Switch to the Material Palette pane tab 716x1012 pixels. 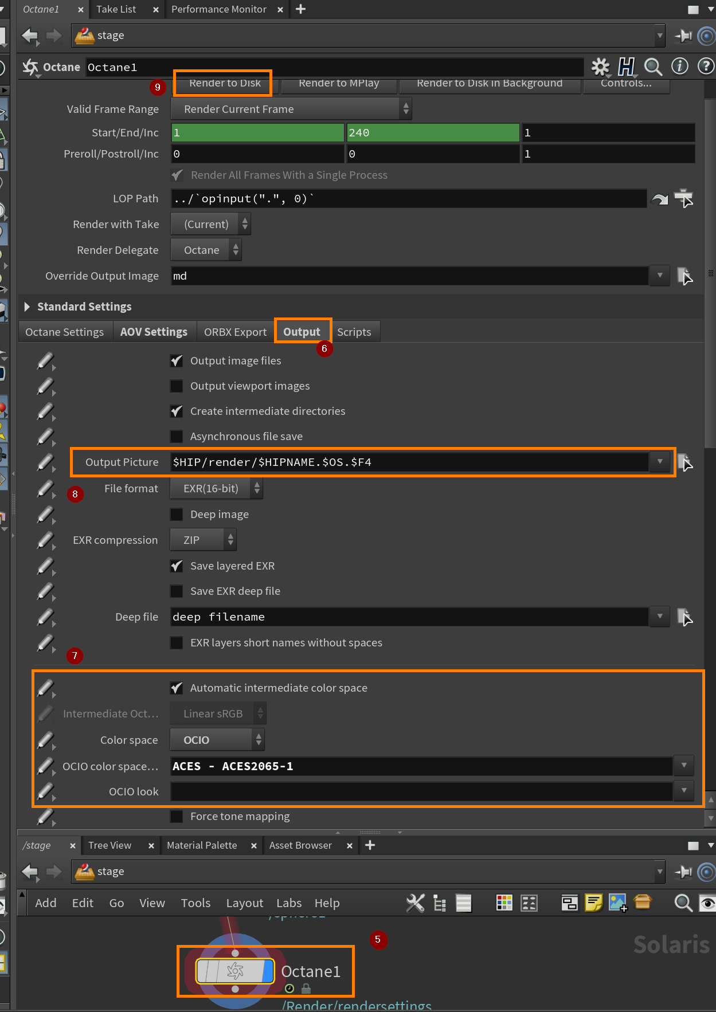click(x=202, y=845)
